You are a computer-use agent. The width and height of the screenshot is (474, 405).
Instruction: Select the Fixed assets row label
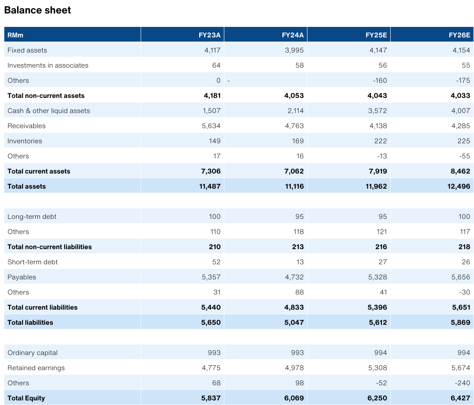[27, 50]
